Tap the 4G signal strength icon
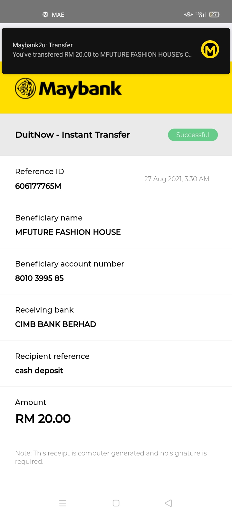The image size is (232, 515). tap(201, 14)
